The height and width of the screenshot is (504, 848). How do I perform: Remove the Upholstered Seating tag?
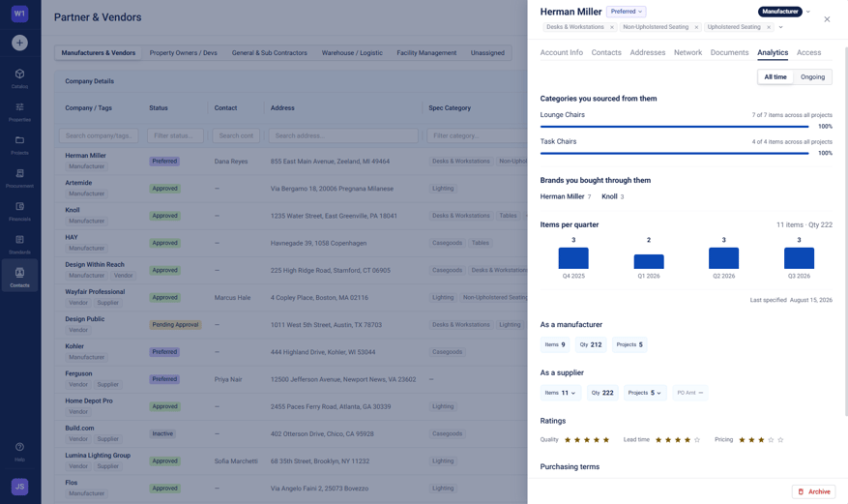coord(769,27)
